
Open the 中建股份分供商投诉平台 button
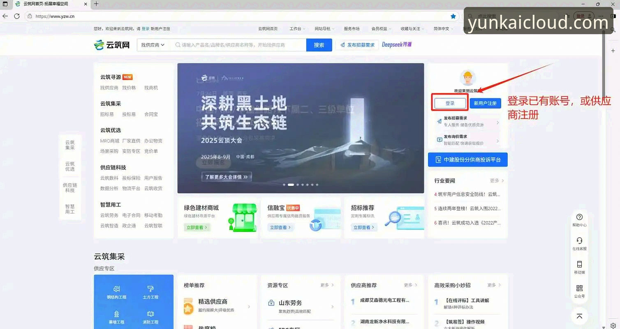point(467,160)
